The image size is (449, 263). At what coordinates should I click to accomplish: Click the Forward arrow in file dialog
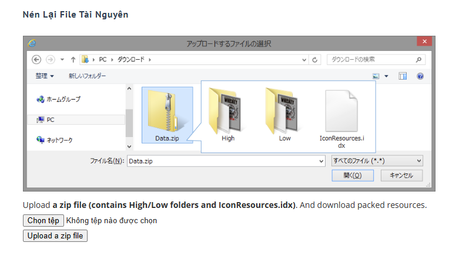[51, 60]
